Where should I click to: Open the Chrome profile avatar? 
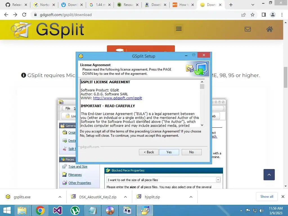[273, 15]
